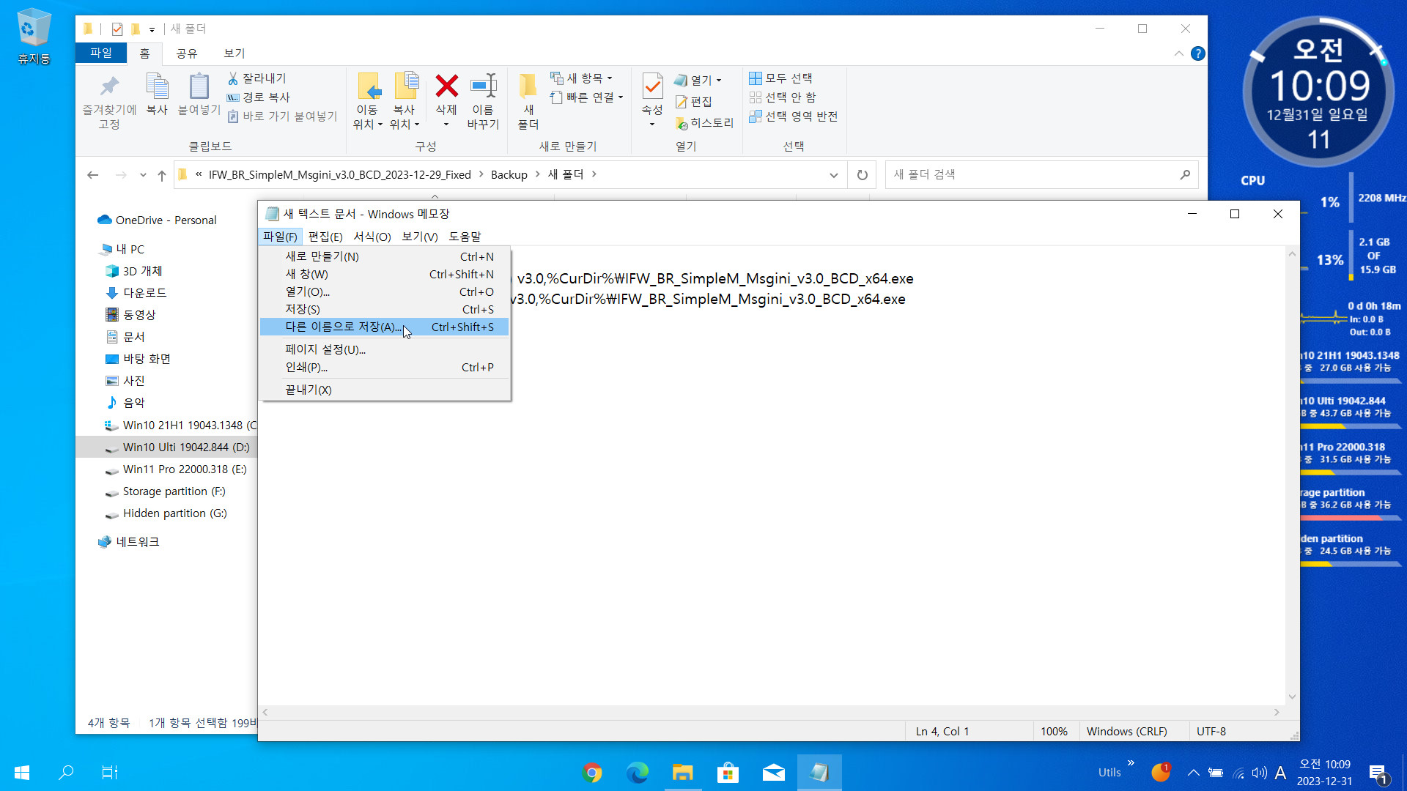This screenshot has width=1407, height=791.
Task: Click the Rename icon in ribbon
Action: [x=483, y=101]
